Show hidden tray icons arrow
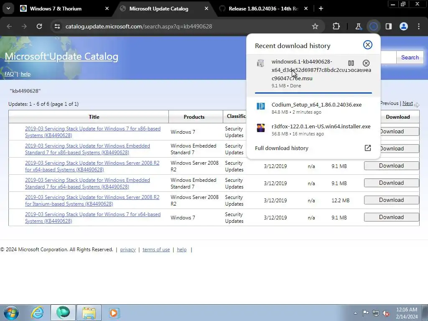Image resolution: width=428 pixels, height=321 pixels. tap(355, 313)
